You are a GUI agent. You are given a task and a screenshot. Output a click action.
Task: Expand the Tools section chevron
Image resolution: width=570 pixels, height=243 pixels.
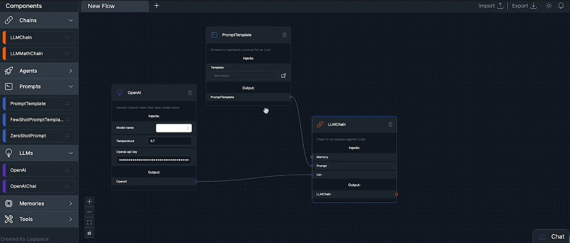[70, 219]
